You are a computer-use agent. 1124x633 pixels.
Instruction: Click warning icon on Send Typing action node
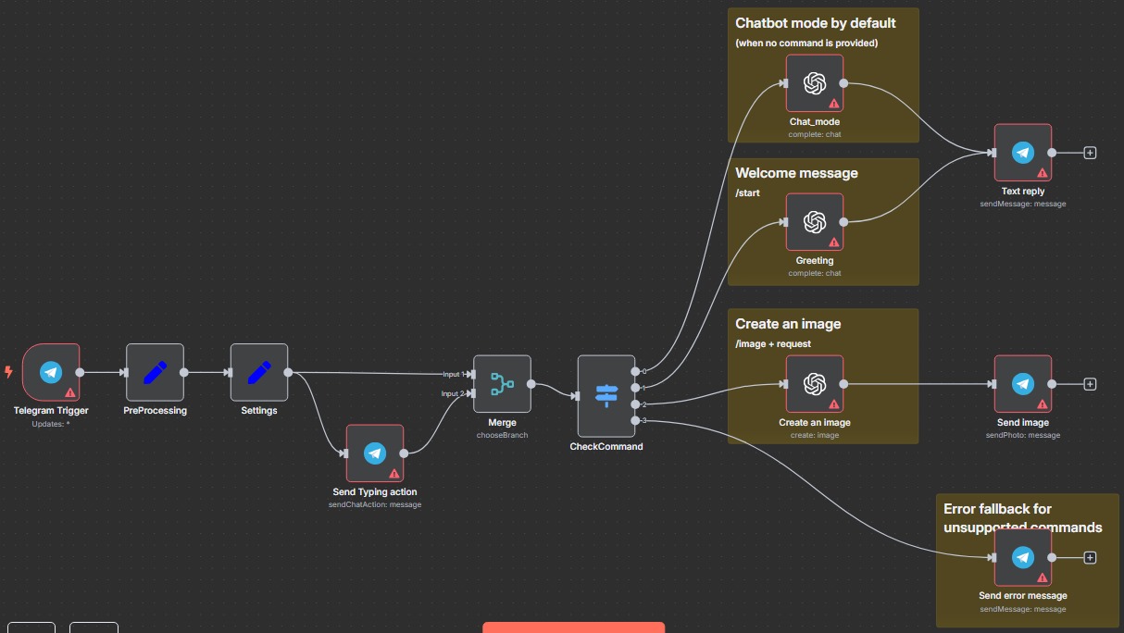tap(394, 473)
